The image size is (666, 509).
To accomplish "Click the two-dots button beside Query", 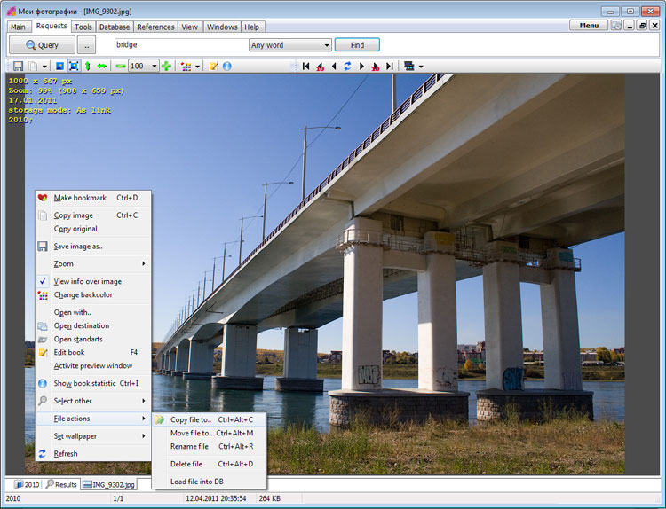I will click(87, 45).
